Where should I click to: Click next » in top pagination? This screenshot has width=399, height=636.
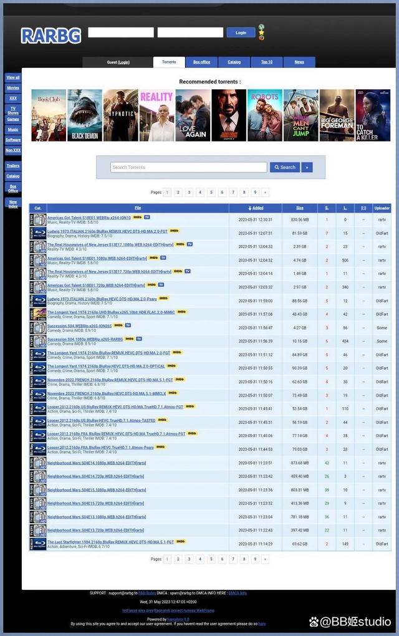click(265, 192)
